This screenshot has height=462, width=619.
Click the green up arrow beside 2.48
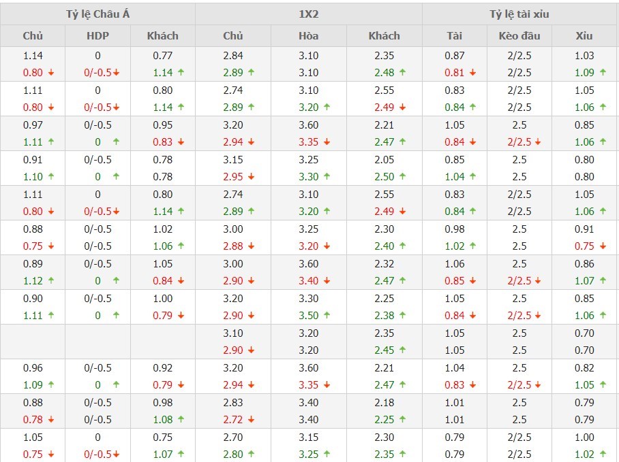(403, 72)
